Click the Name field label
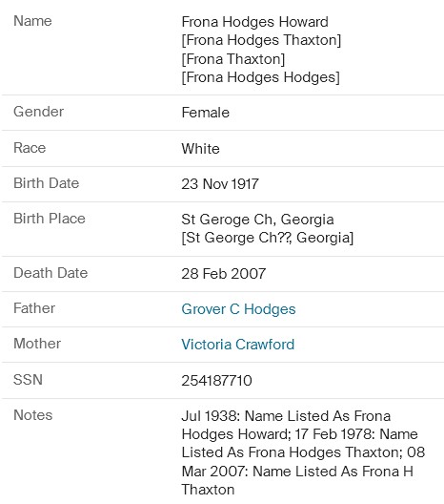444x504 pixels. tap(32, 21)
